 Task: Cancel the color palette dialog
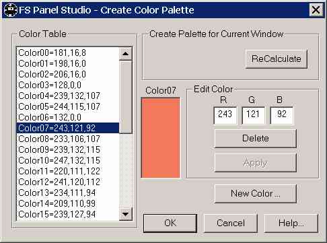point(231,223)
